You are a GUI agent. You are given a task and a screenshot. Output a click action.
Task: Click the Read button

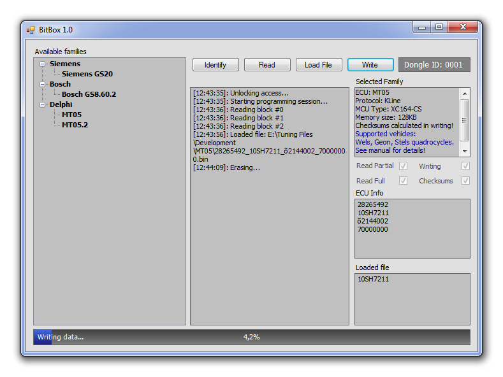[267, 65]
